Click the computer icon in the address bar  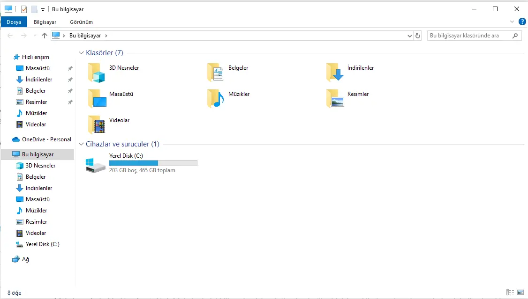(x=56, y=35)
